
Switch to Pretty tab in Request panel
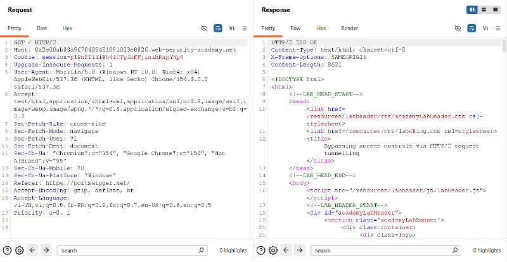point(15,28)
